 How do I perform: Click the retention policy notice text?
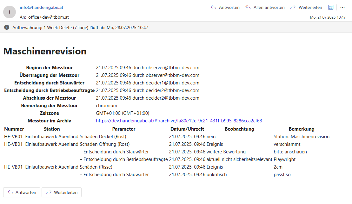[x=80, y=28]
